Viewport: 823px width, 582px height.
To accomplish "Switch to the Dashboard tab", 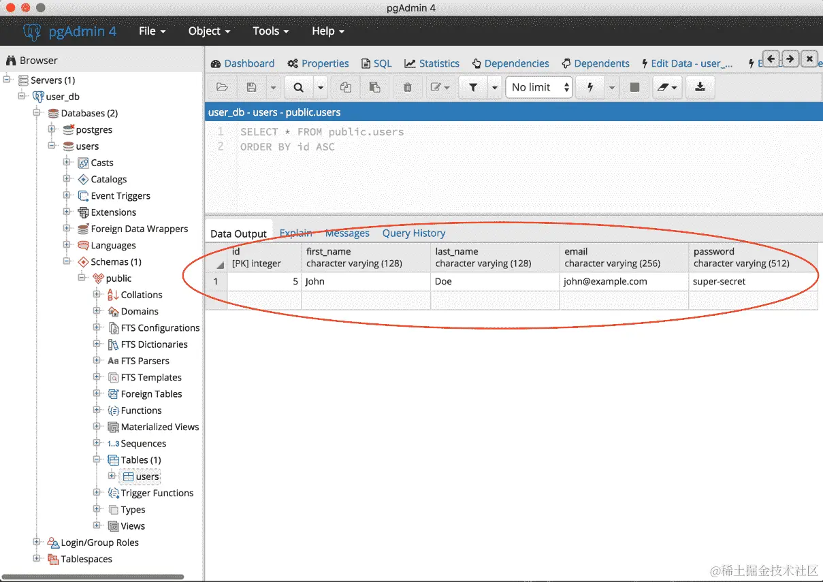I will point(242,63).
